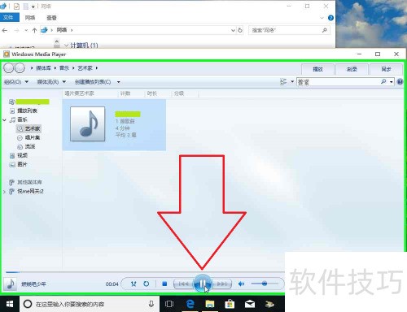Open 查看 tab in Explorer window
The width and height of the screenshot is (407, 312).
[x=51, y=18]
